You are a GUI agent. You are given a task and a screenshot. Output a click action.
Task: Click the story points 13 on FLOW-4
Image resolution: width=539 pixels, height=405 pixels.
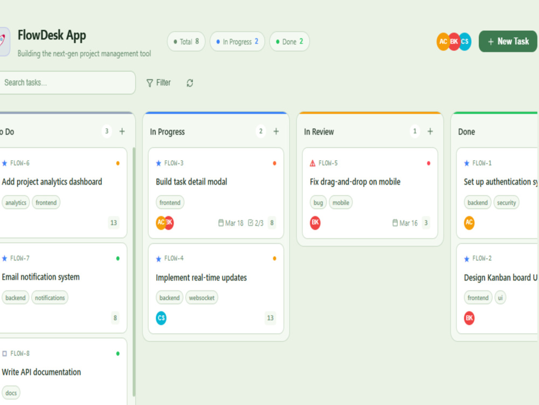click(271, 318)
